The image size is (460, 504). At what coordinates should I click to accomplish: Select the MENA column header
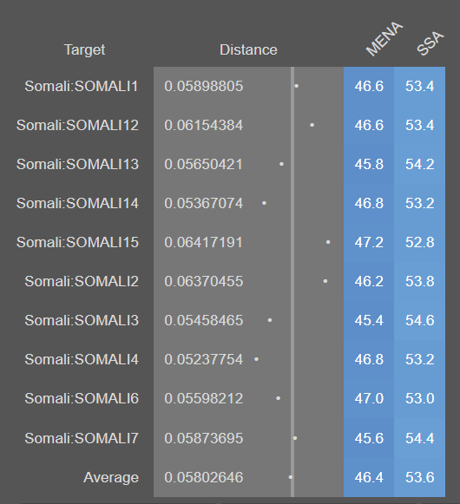(x=384, y=38)
